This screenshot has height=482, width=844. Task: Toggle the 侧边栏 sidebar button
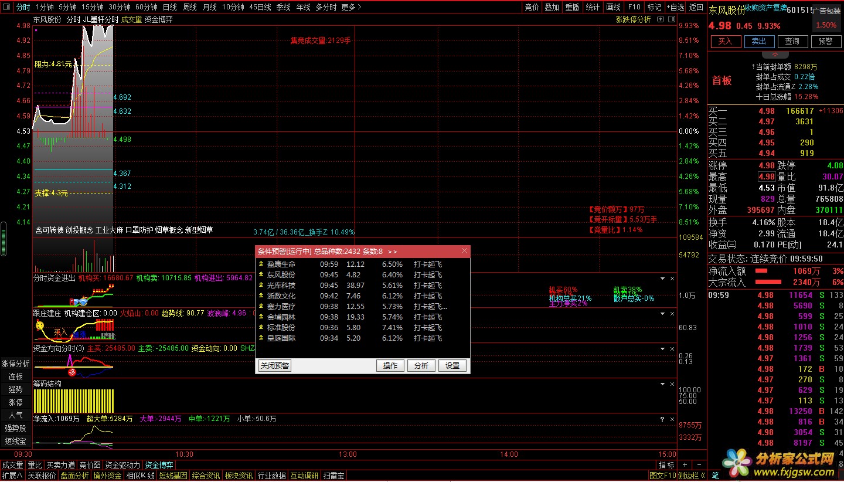coord(692,476)
